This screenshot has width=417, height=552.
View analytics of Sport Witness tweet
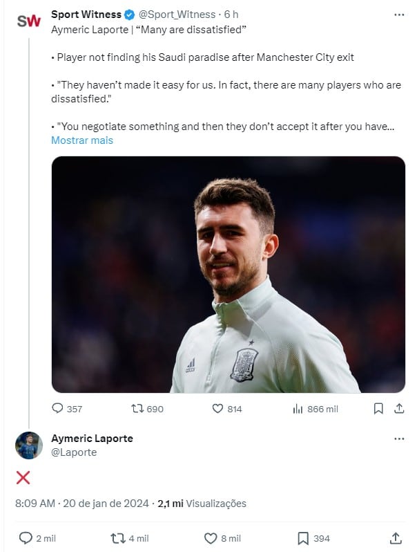click(x=298, y=409)
